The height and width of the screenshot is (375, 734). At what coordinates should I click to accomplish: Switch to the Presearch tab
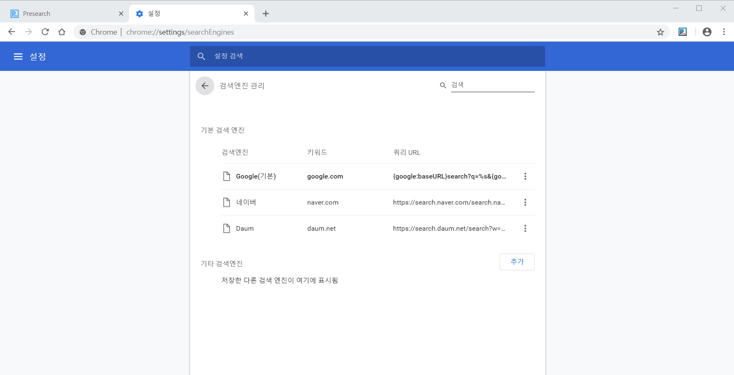[x=66, y=14]
